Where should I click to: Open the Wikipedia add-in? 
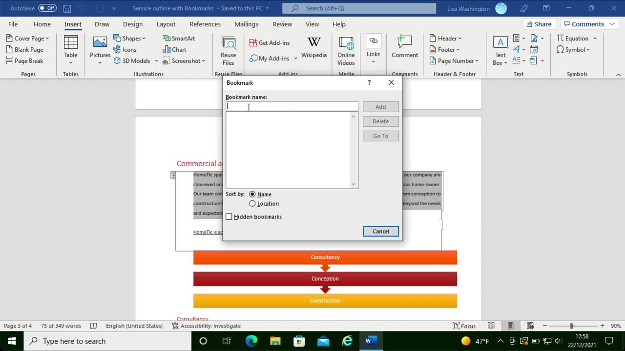(313, 47)
